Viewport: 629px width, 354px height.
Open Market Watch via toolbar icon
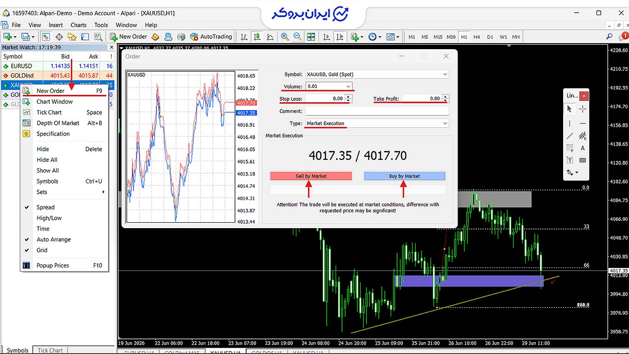pyautogui.click(x=46, y=37)
